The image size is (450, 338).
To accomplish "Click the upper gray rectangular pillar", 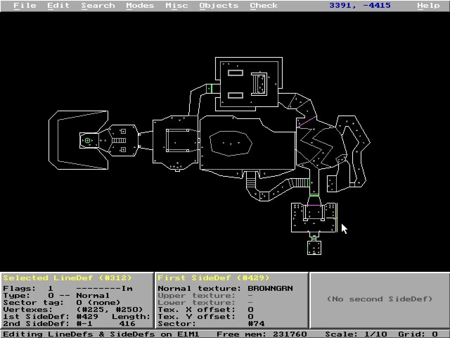I will click(x=235, y=73).
